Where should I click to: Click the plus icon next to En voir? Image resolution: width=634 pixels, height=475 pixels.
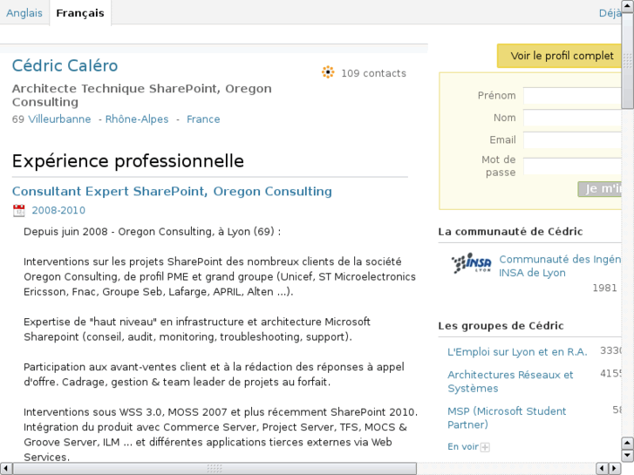pyautogui.click(x=486, y=447)
